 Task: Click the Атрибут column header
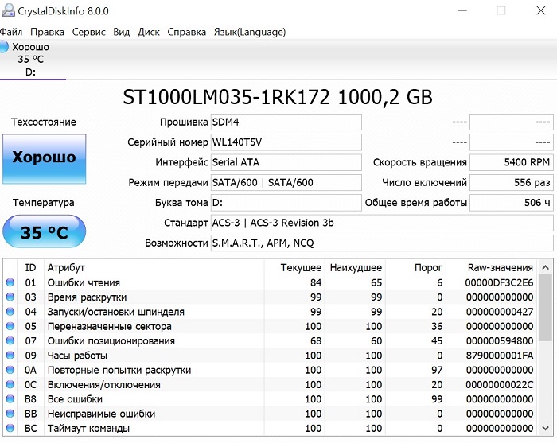tap(66, 267)
